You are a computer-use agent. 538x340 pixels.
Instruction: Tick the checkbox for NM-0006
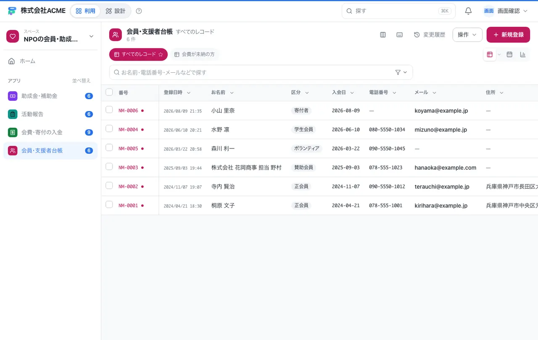click(109, 110)
